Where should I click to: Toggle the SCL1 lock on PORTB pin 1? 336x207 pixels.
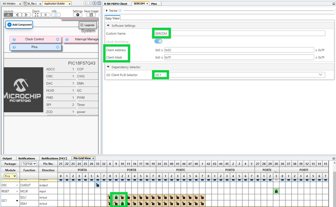116,197
